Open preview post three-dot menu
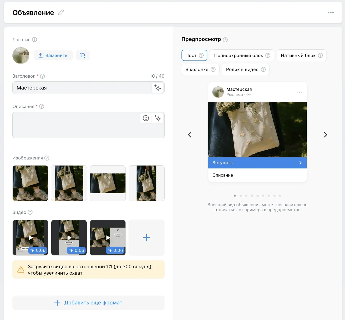Image resolution: width=345 pixels, height=320 pixels. tap(300, 92)
